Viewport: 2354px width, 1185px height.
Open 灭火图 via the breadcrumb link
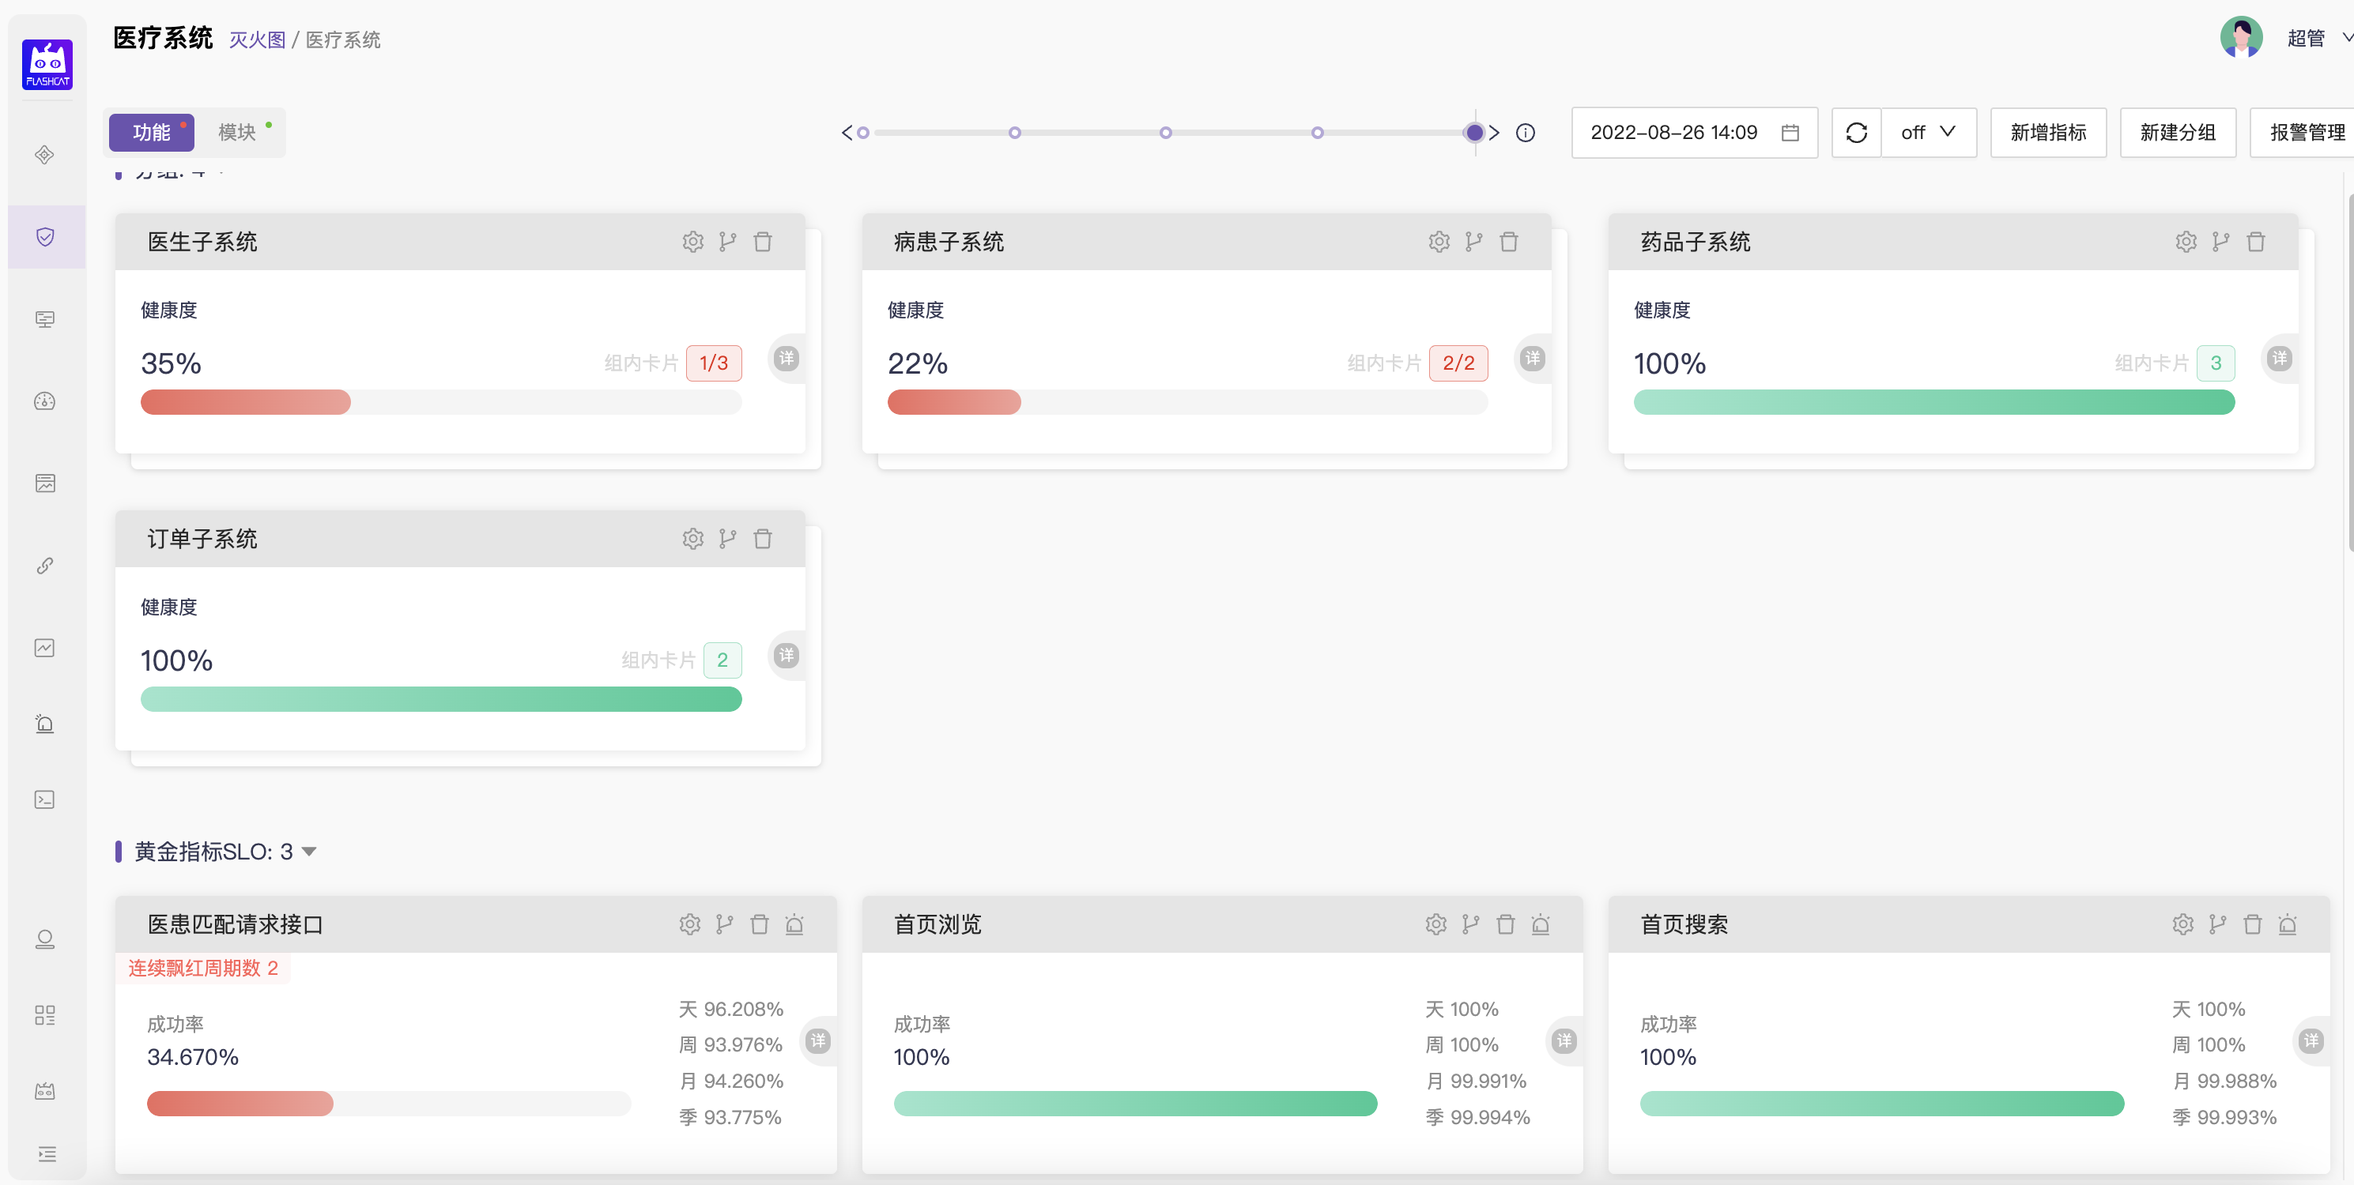(257, 39)
